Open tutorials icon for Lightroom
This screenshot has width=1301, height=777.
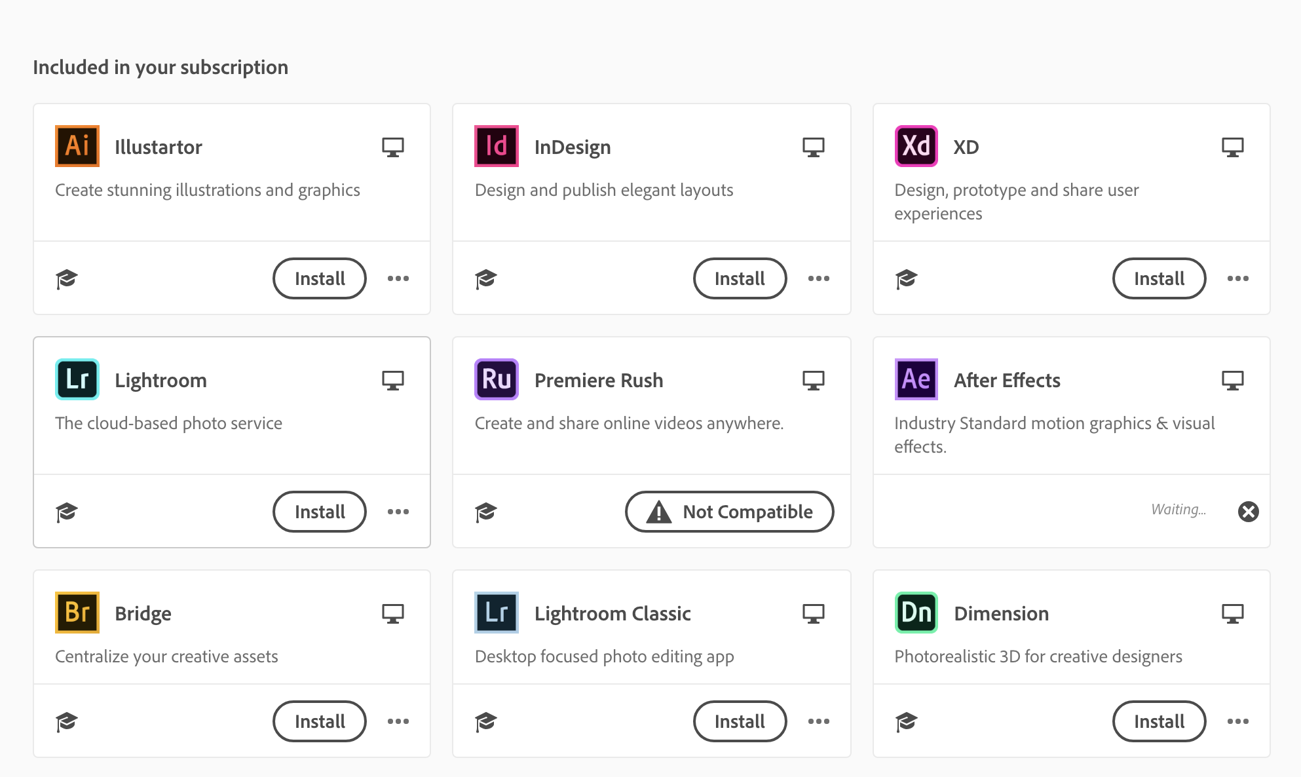[x=66, y=512]
